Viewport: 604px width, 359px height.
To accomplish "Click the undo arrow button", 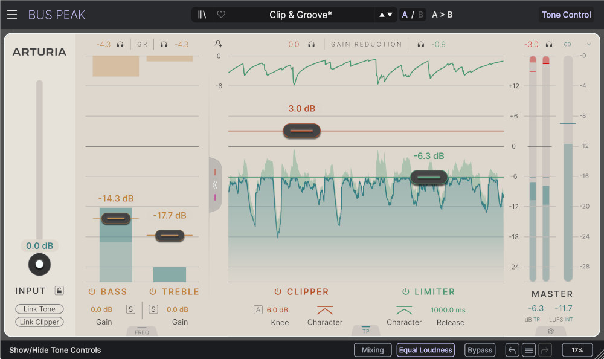I will pyautogui.click(x=512, y=350).
